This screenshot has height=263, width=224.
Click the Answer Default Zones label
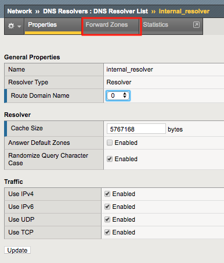[x=39, y=143]
